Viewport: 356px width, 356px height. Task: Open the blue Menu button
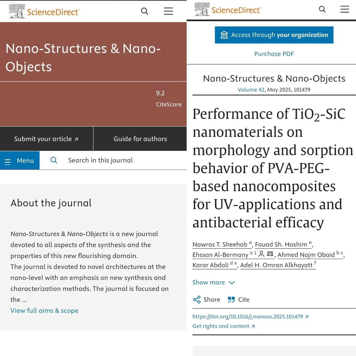(x=20, y=160)
